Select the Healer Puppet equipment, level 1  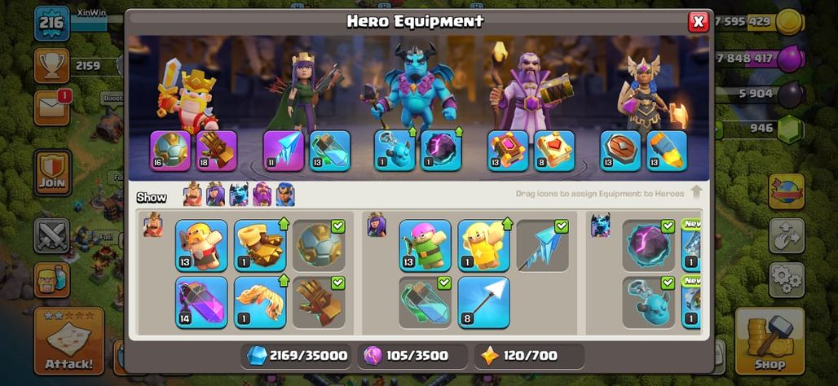click(483, 246)
